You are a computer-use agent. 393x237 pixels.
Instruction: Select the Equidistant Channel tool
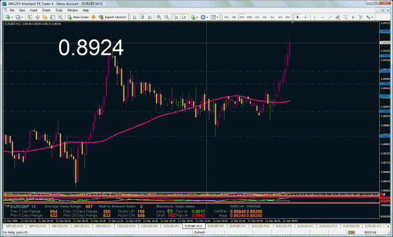(338, 17)
